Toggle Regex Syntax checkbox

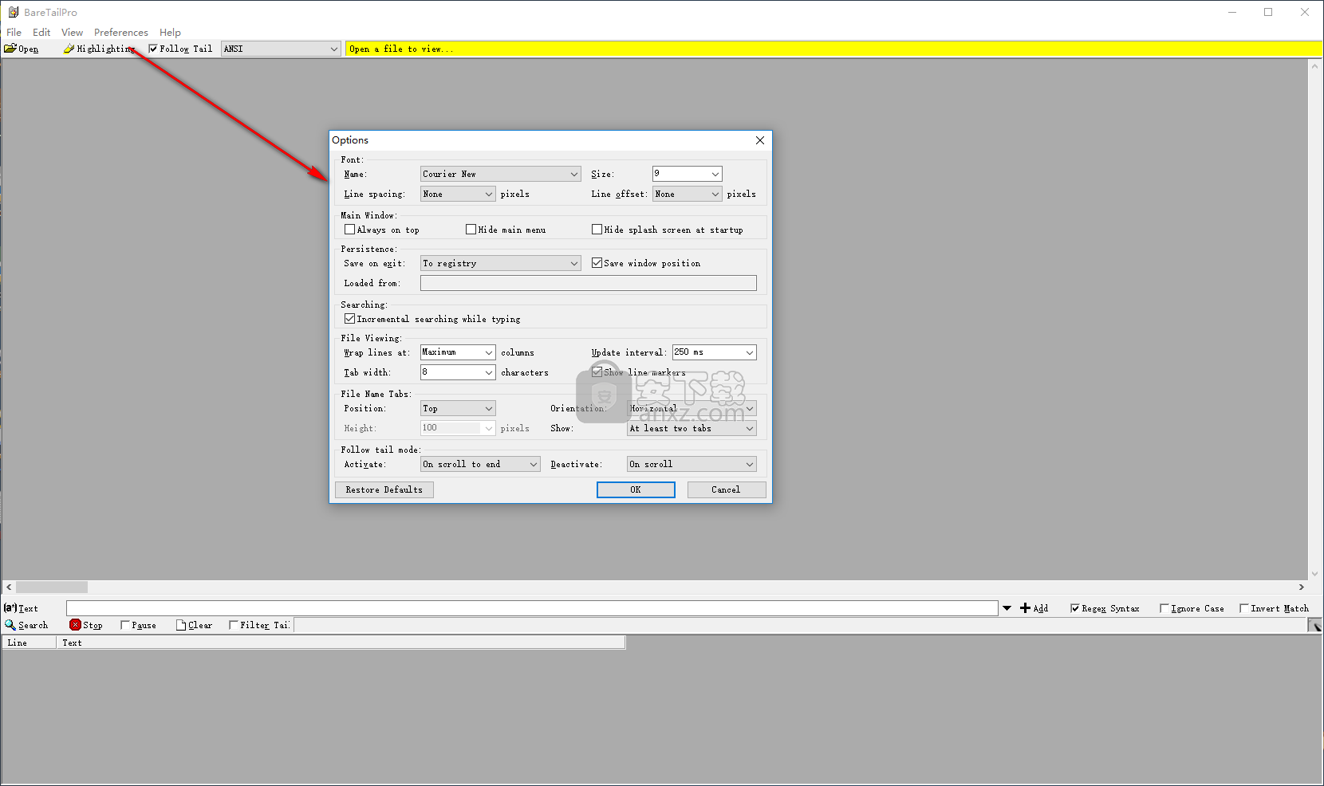click(x=1074, y=608)
